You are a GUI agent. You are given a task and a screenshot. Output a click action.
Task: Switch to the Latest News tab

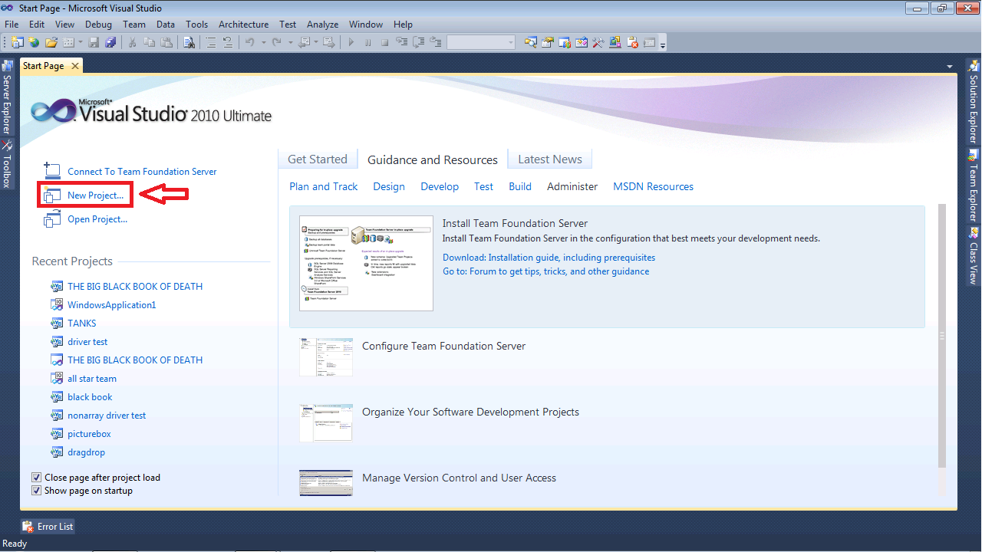click(550, 159)
